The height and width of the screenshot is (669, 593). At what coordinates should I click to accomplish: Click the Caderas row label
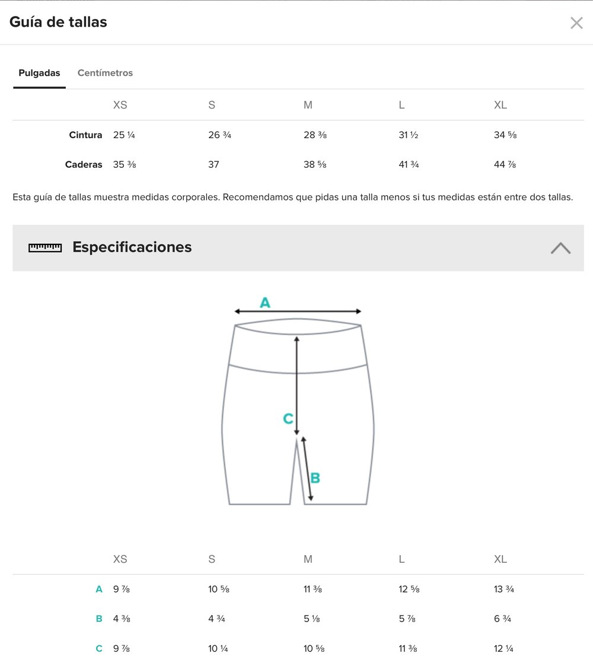(x=84, y=165)
